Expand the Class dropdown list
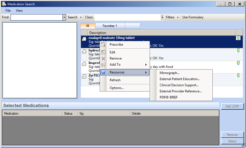The height and width of the screenshot is (148, 246). [162, 17]
